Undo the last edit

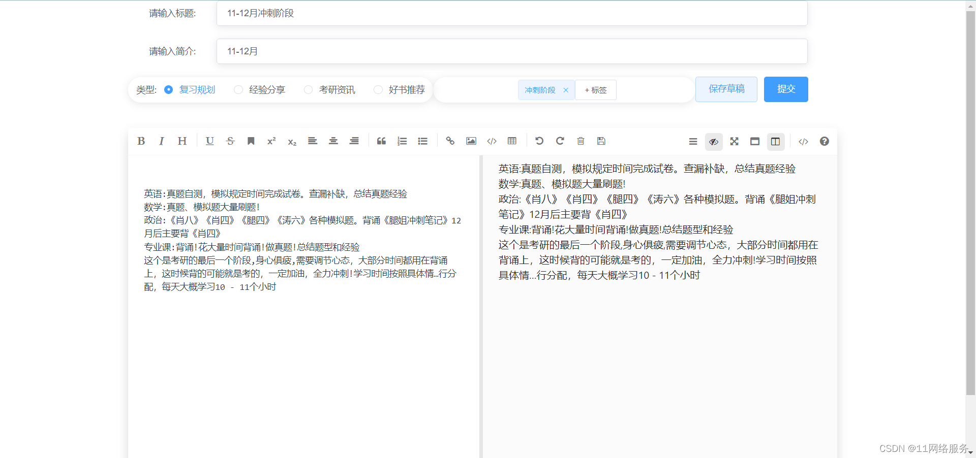point(539,141)
